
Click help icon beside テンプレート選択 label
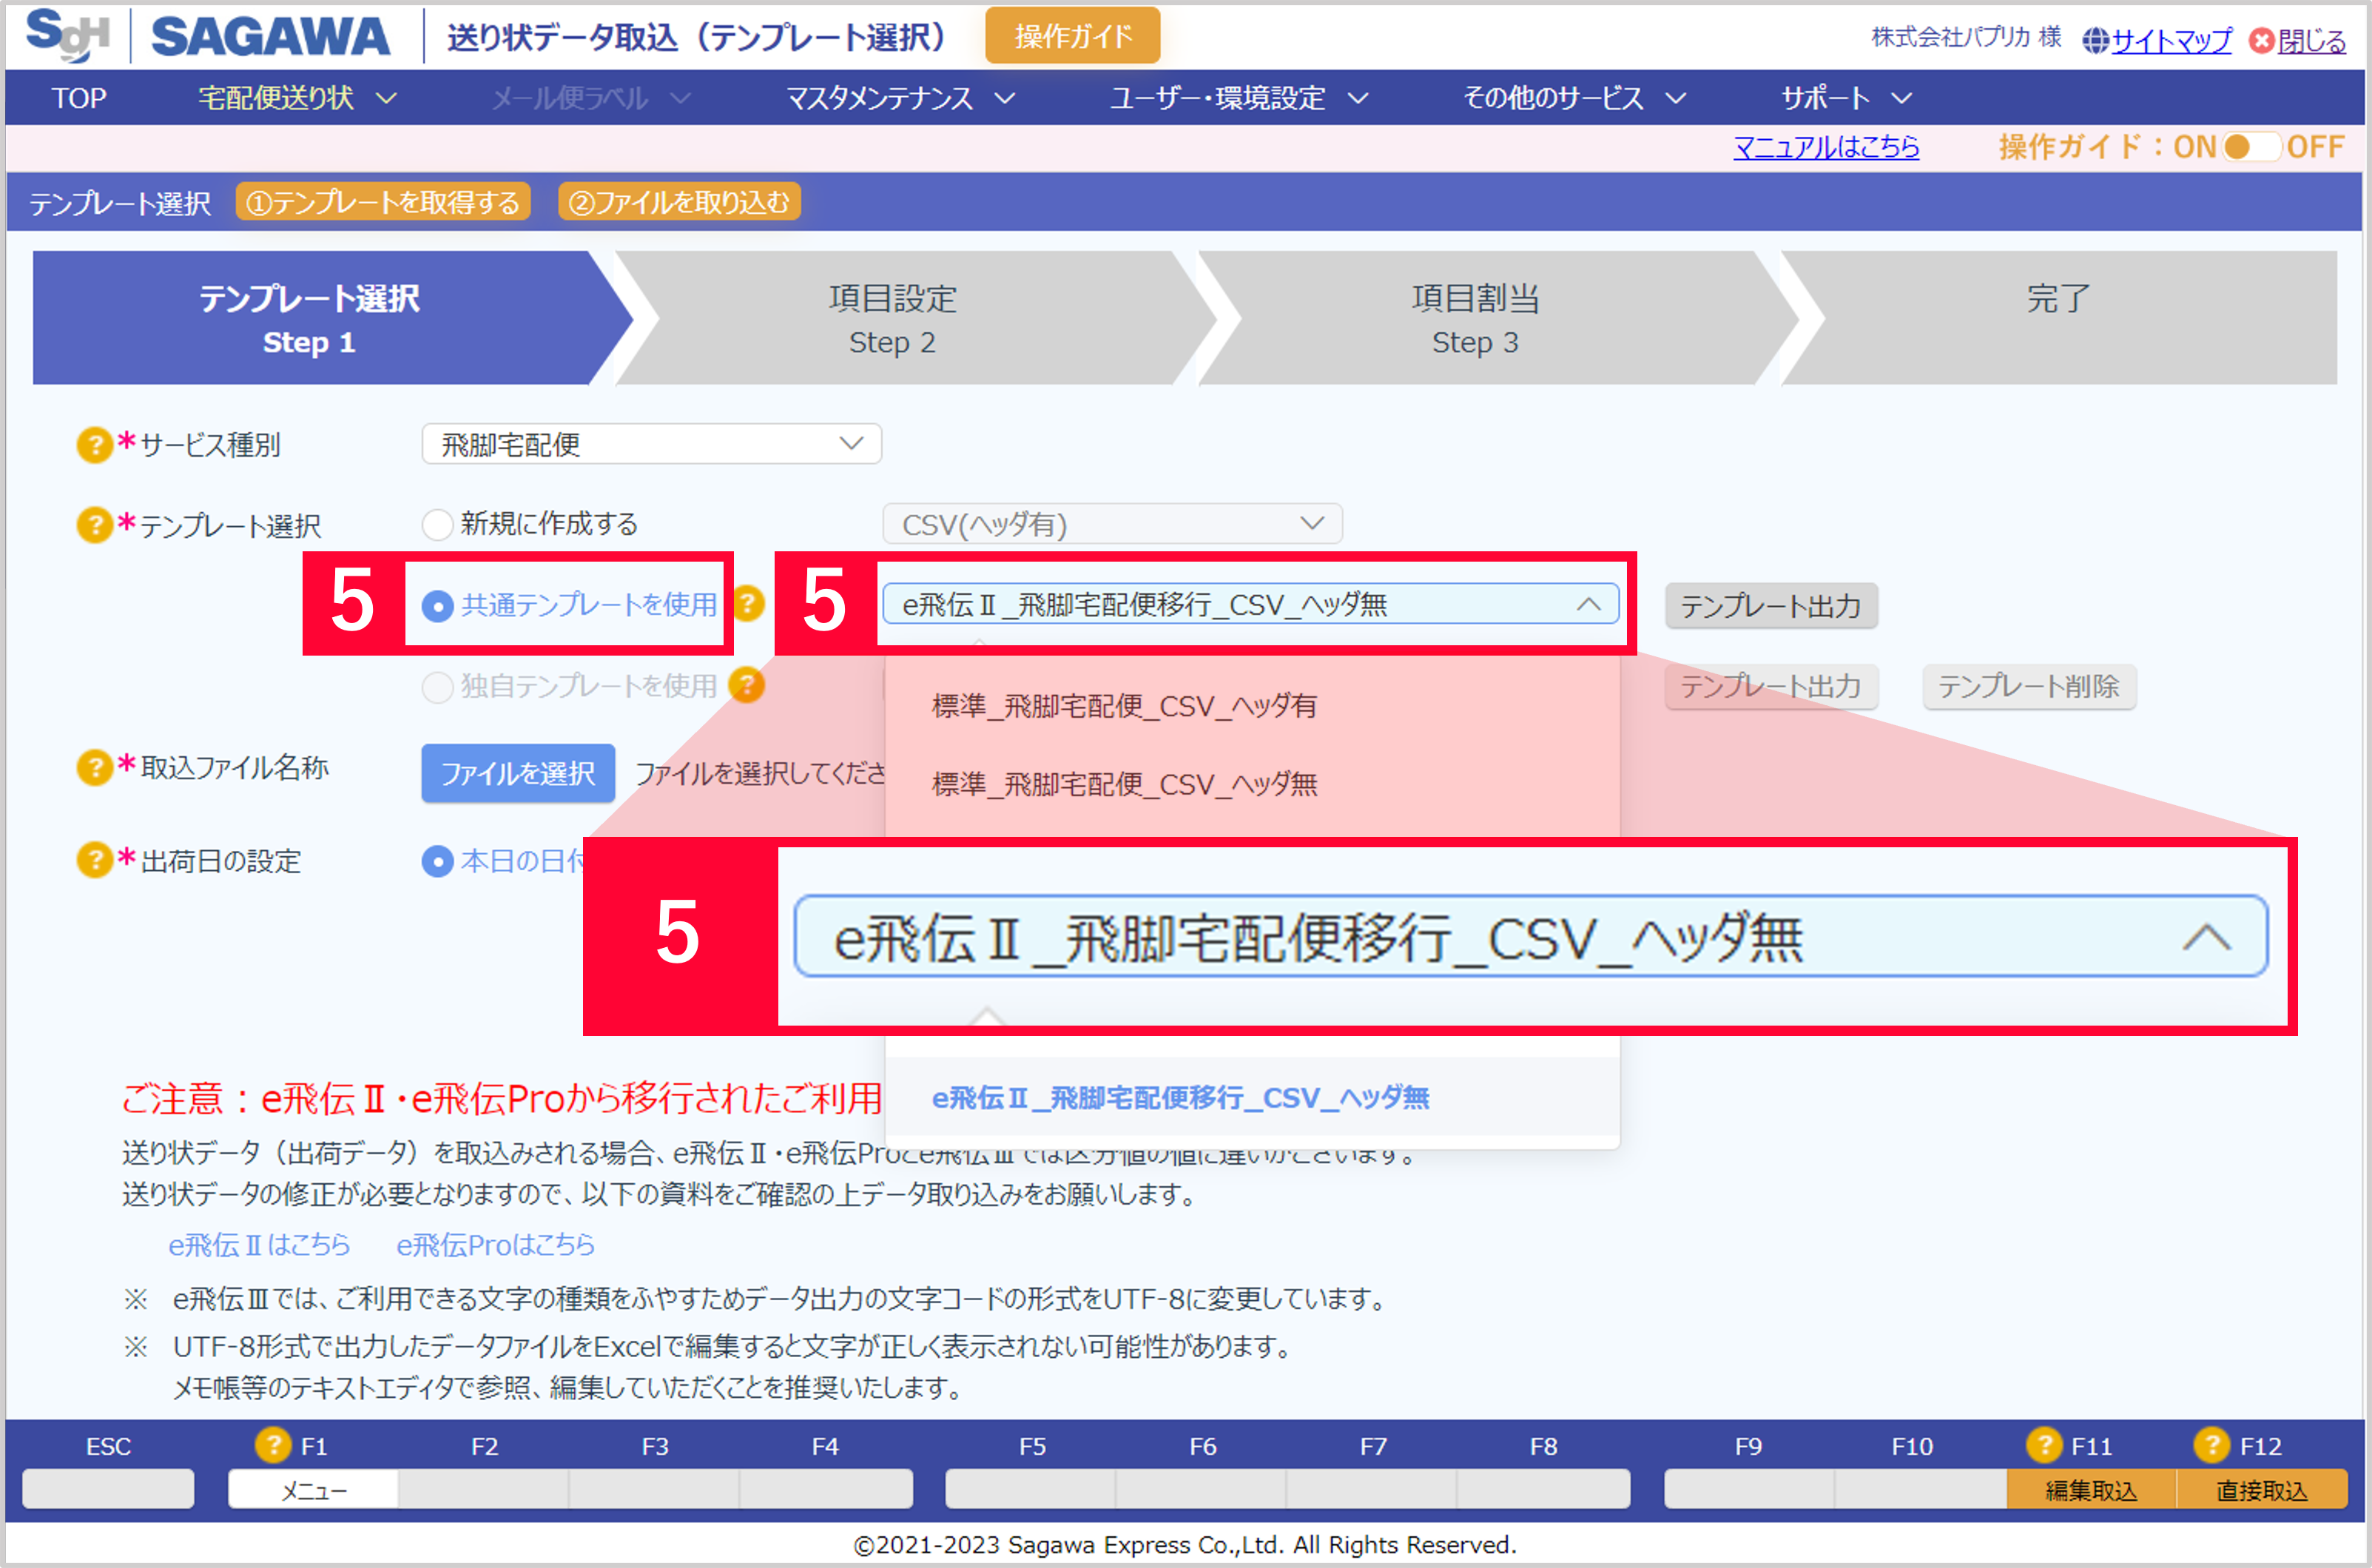click(x=94, y=525)
